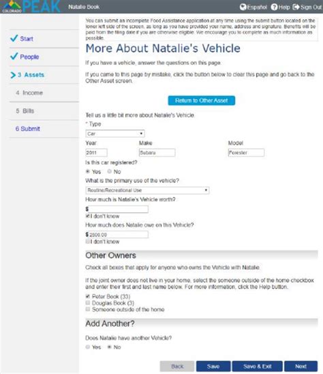Viewport: 323px width, 374px height.
Task: Toggle 'I don't know' under vehicle worth
Action: tap(88, 216)
